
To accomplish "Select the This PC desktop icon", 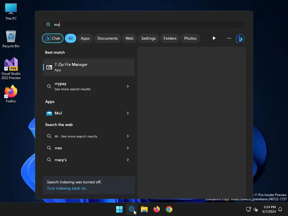I will (11, 12).
